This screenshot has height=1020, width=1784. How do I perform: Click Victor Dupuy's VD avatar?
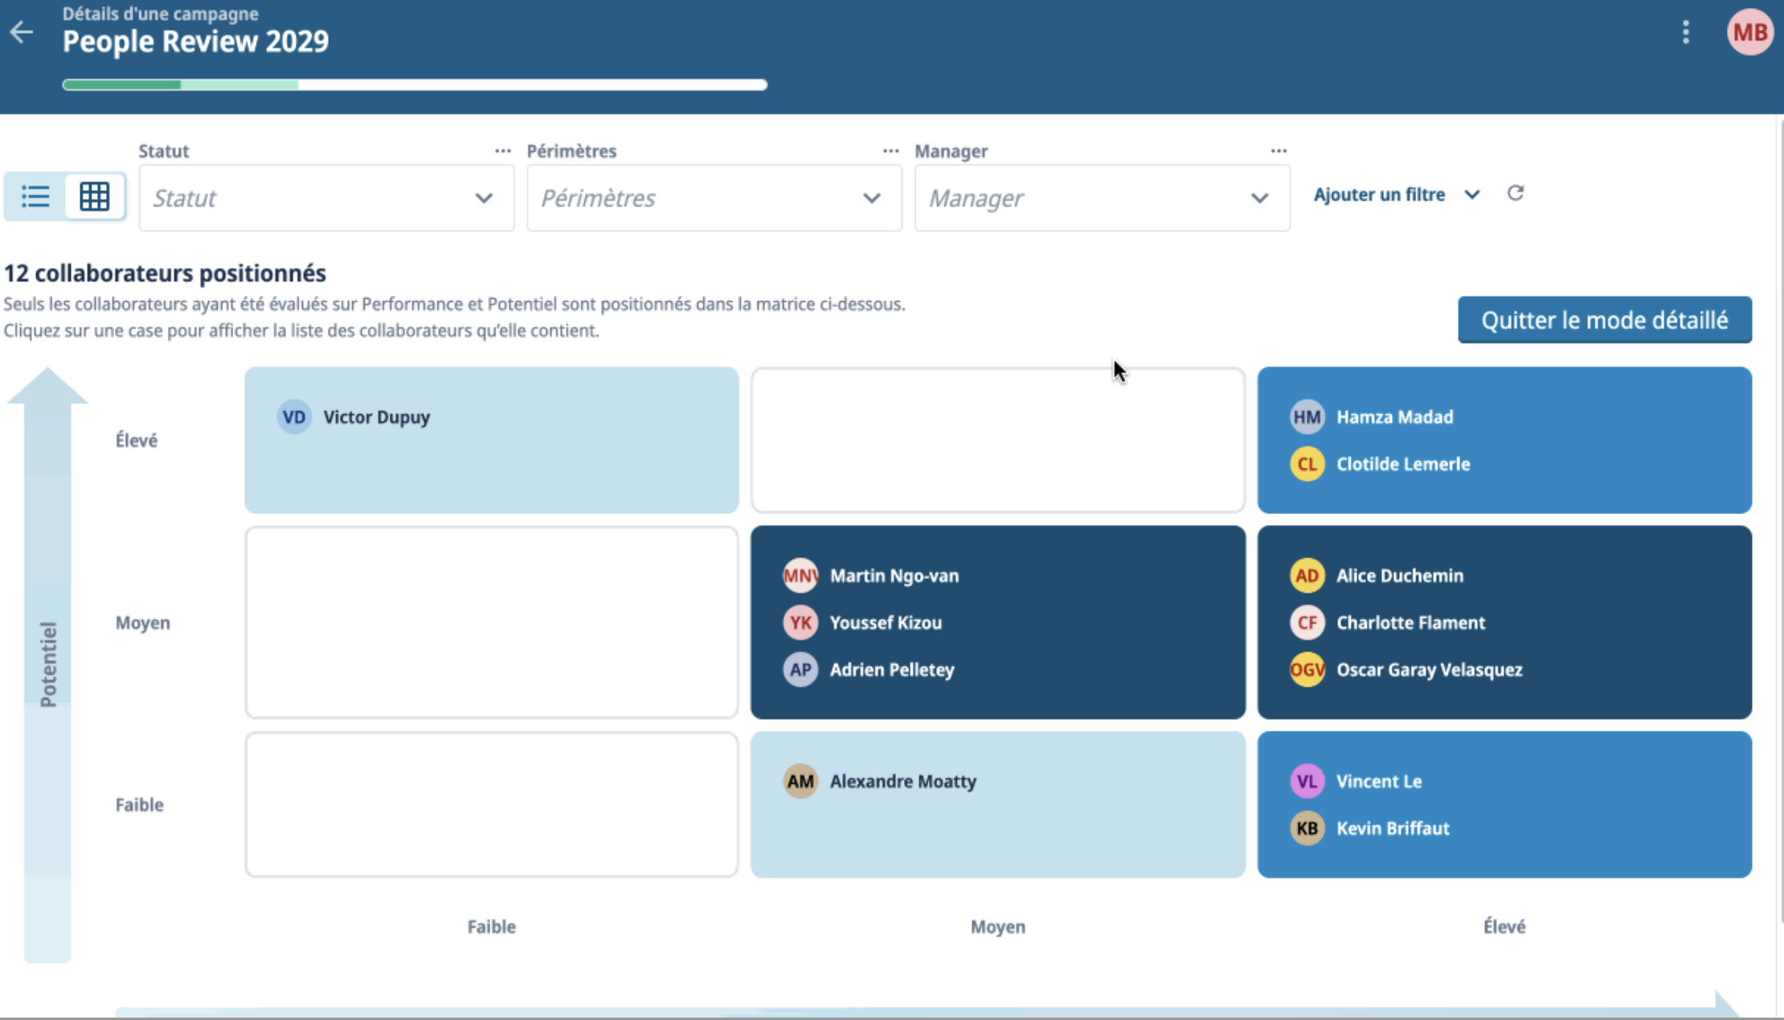294,417
